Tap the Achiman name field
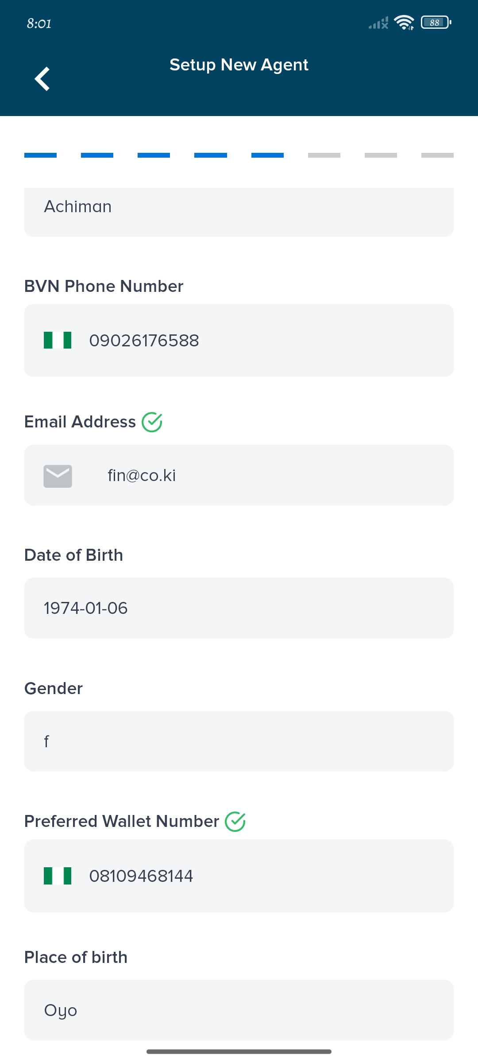This screenshot has height=1063, width=478. [239, 208]
